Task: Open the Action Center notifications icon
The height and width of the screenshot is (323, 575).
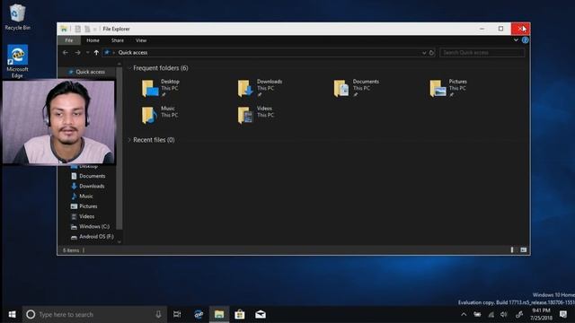Action: (x=563, y=314)
